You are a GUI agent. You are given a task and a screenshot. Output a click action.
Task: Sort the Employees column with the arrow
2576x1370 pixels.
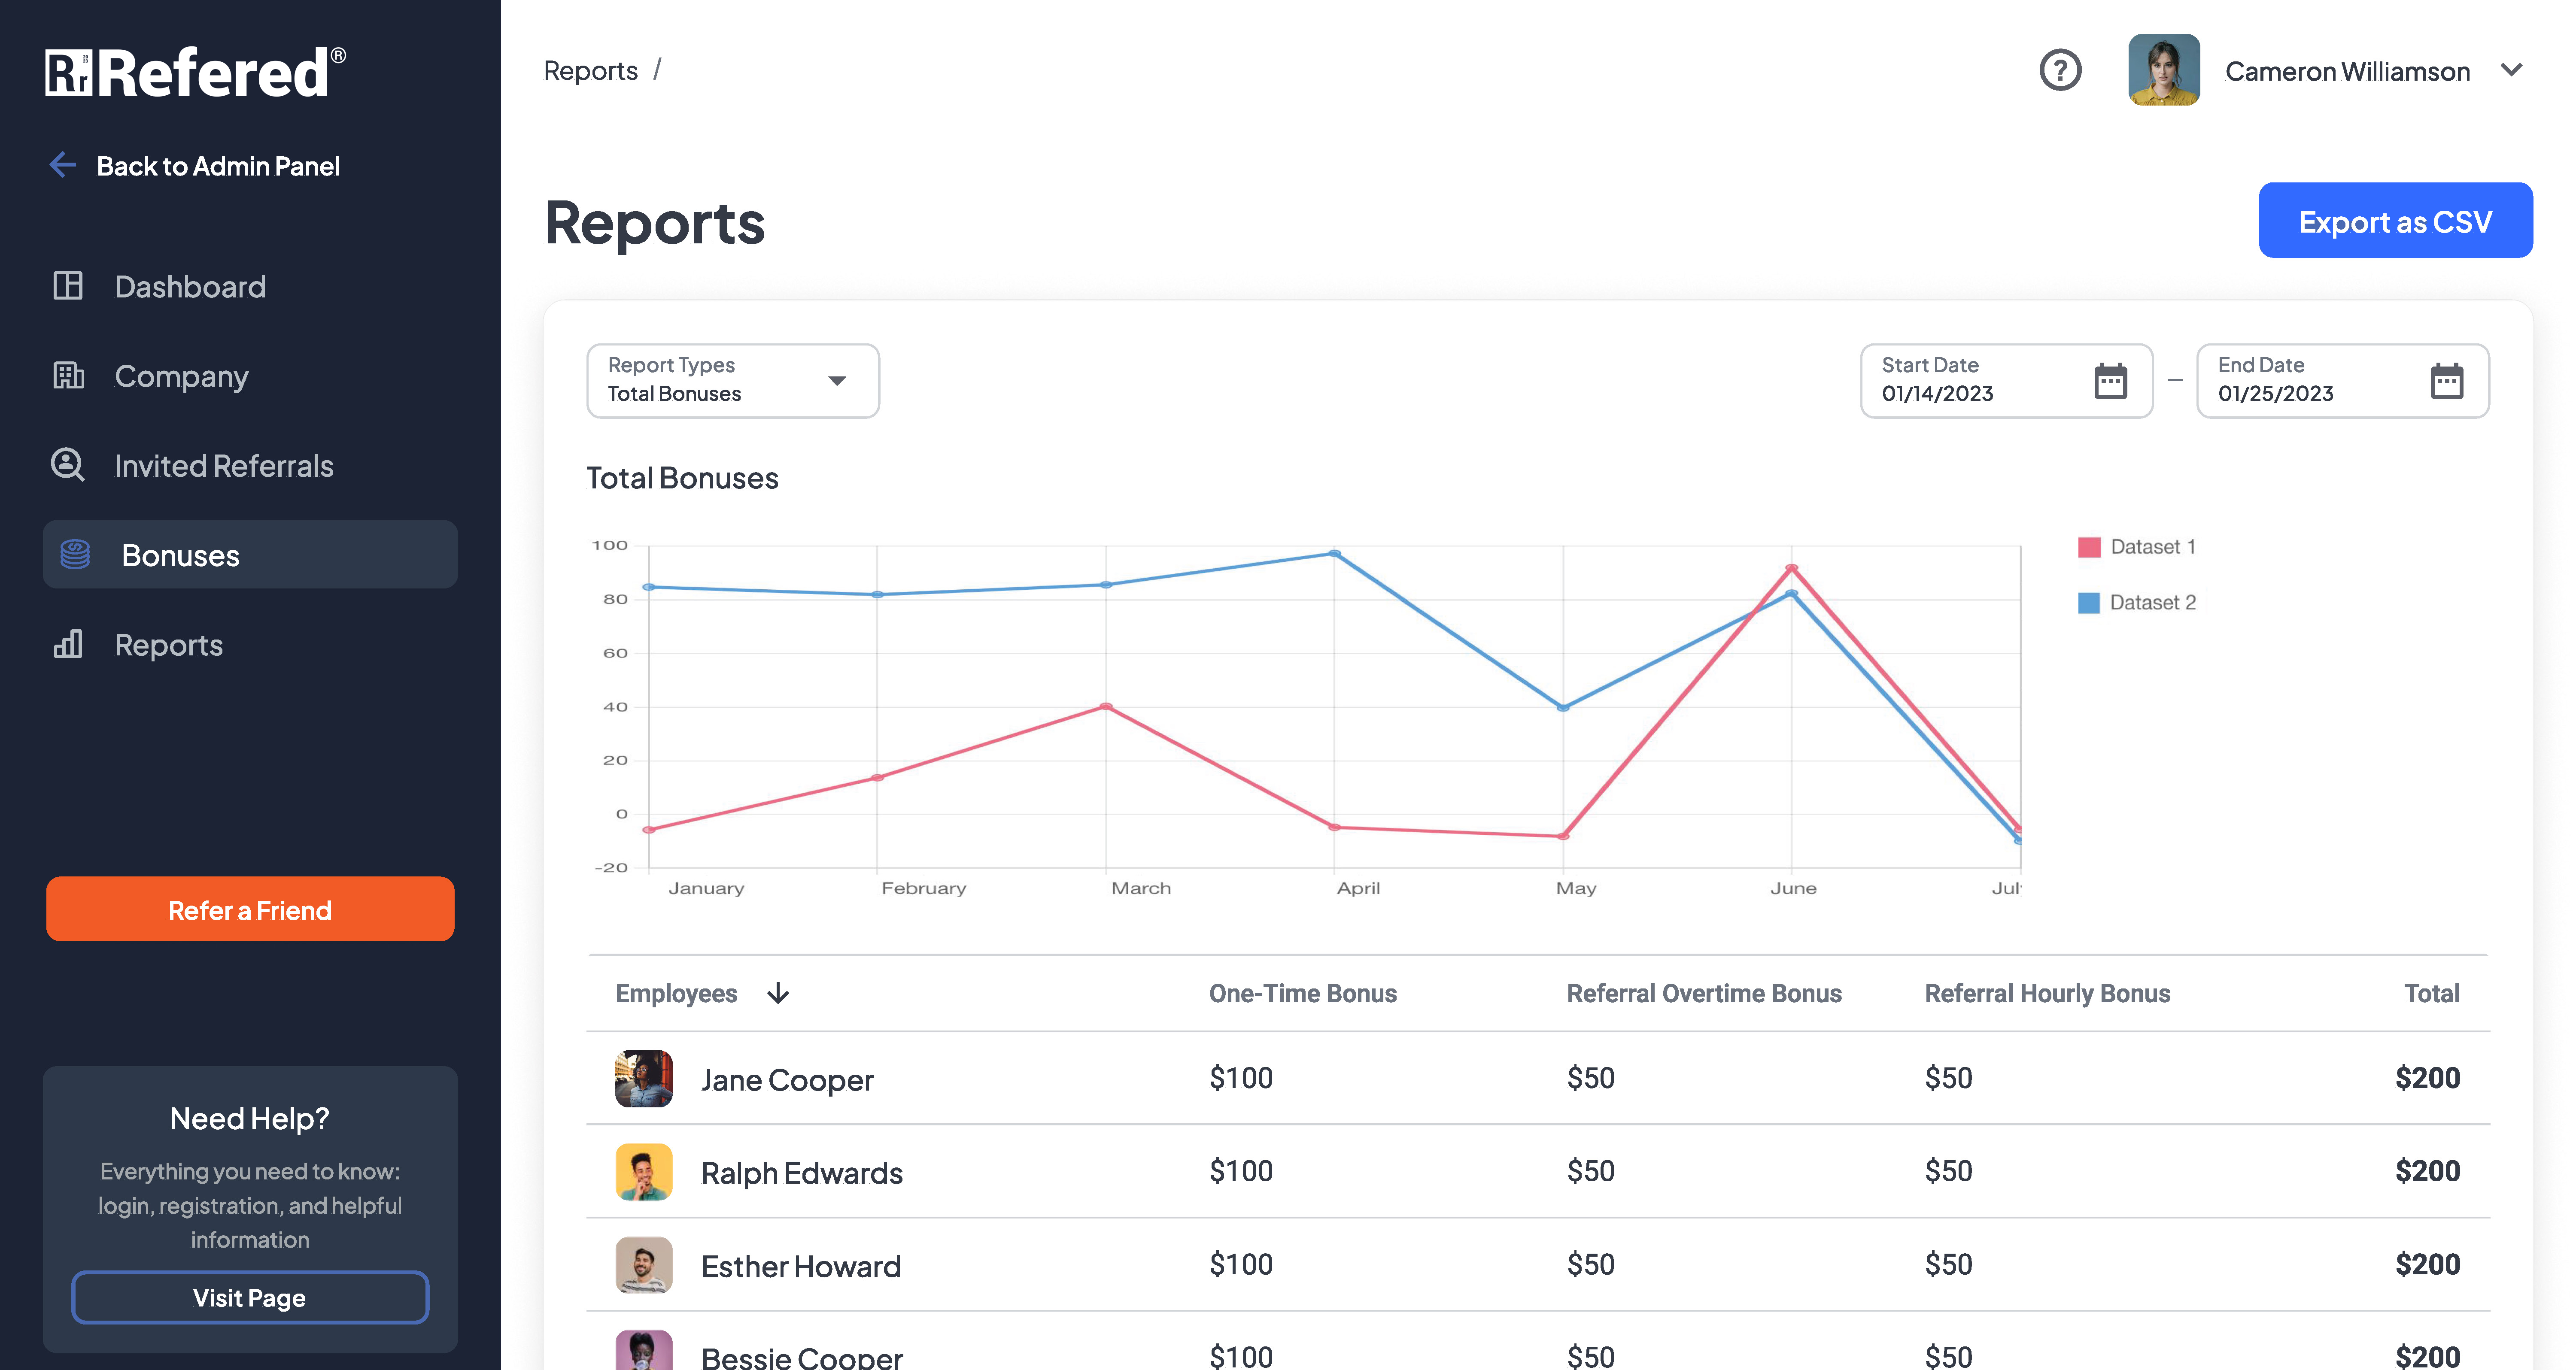point(778,993)
